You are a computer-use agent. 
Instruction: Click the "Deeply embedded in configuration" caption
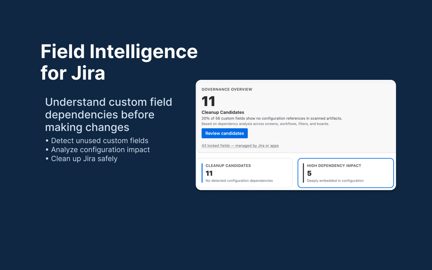click(335, 181)
